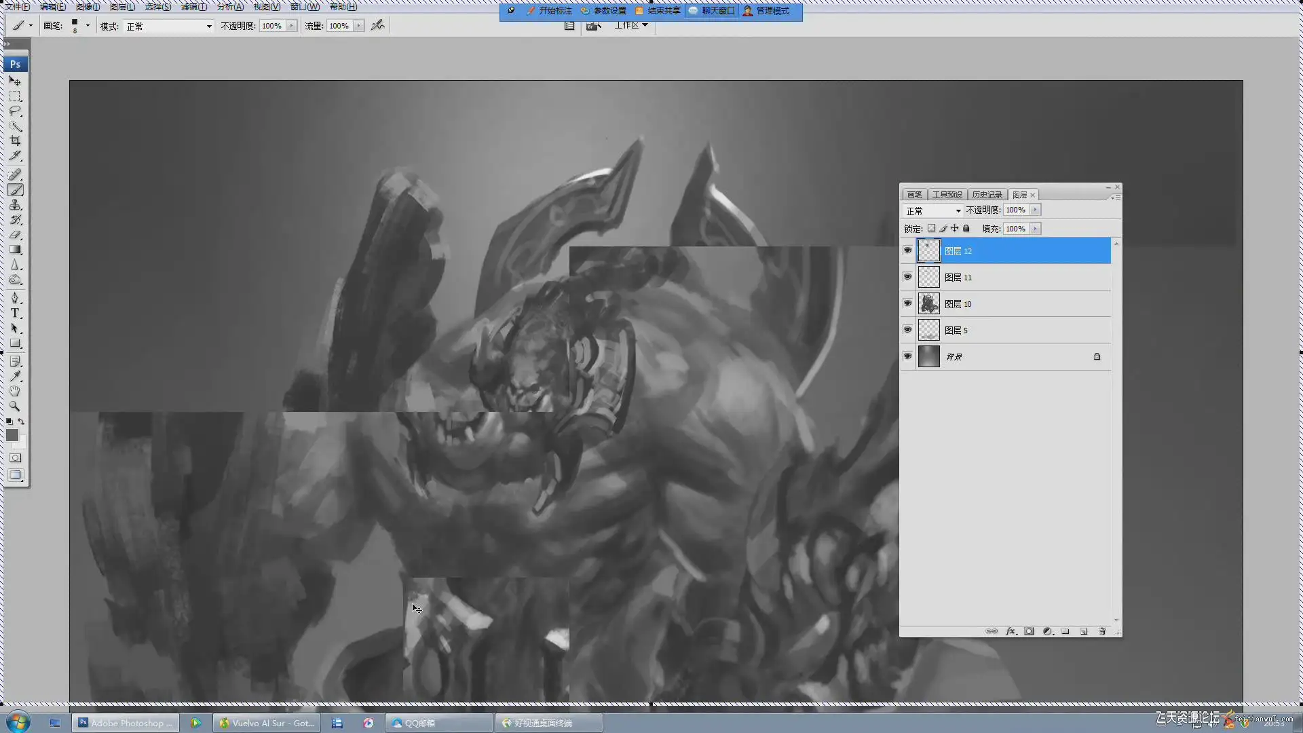
Task: Select the Eraser tool
Action: tap(15, 235)
